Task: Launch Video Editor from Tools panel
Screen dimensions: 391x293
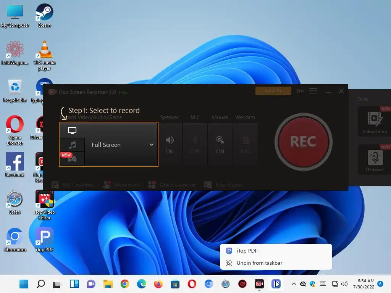Action: click(375, 122)
